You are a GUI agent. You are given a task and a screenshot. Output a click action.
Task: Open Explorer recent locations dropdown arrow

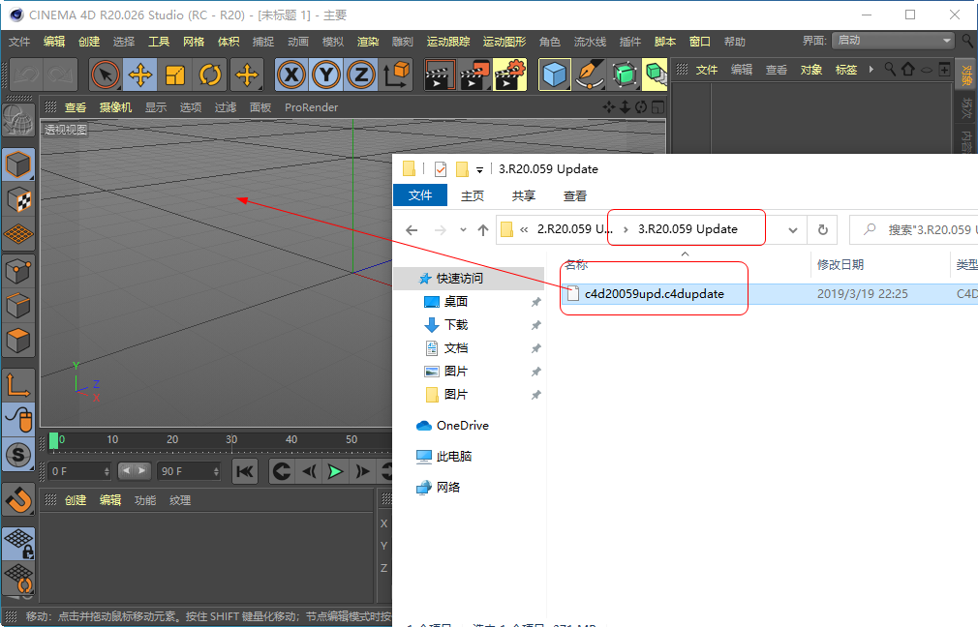[462, 230]
